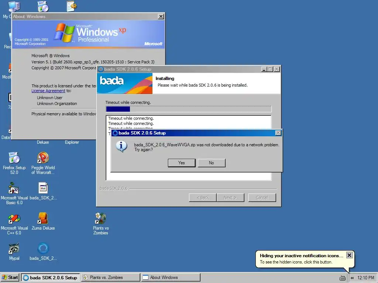This screenshot has width=378, height=283.
Task: Show hidden notification icons with tray arrow
Action: tap(352, 278)
